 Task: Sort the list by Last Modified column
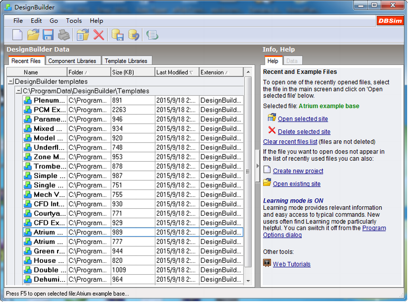pos(176,72)
